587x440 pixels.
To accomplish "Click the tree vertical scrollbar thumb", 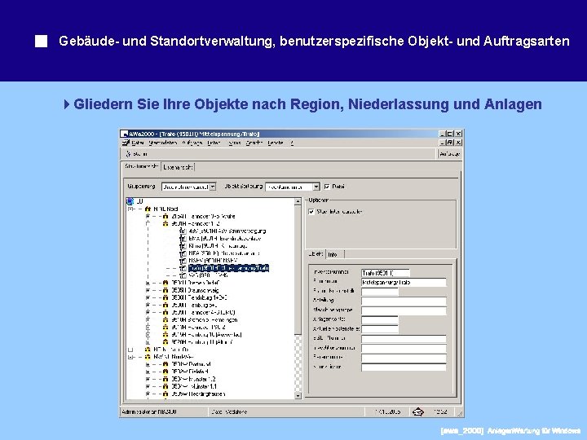I will pyautogui.click(x=298, y=270).
